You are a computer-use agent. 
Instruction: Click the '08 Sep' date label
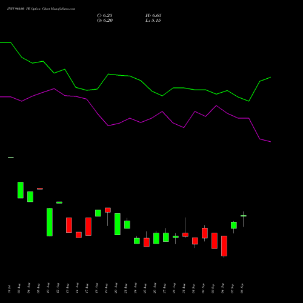[242, 288]
